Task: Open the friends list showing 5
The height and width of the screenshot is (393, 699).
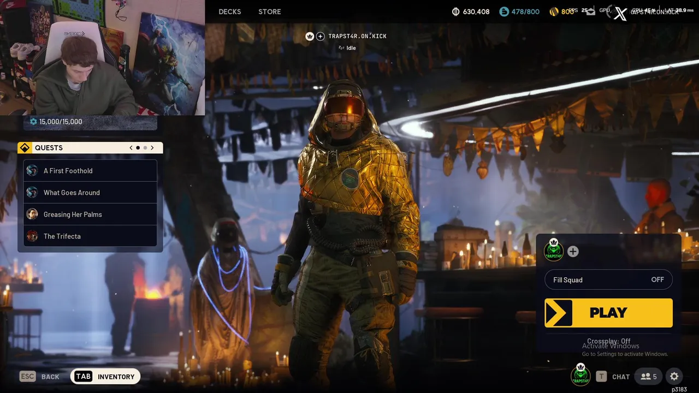Action: pyautogui.click(x=648, y=377)
